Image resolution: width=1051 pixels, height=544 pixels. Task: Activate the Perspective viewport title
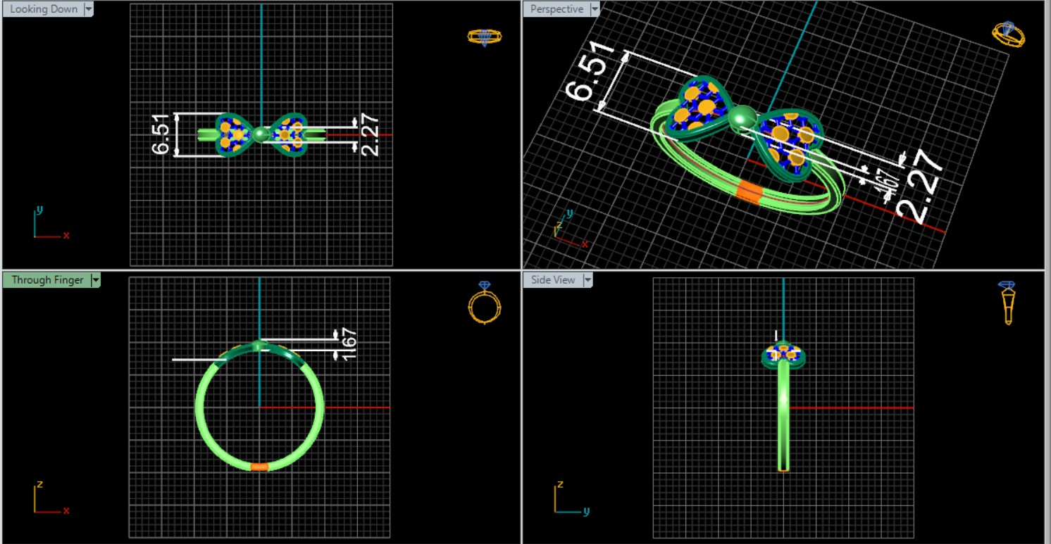(x=556, y=9)
